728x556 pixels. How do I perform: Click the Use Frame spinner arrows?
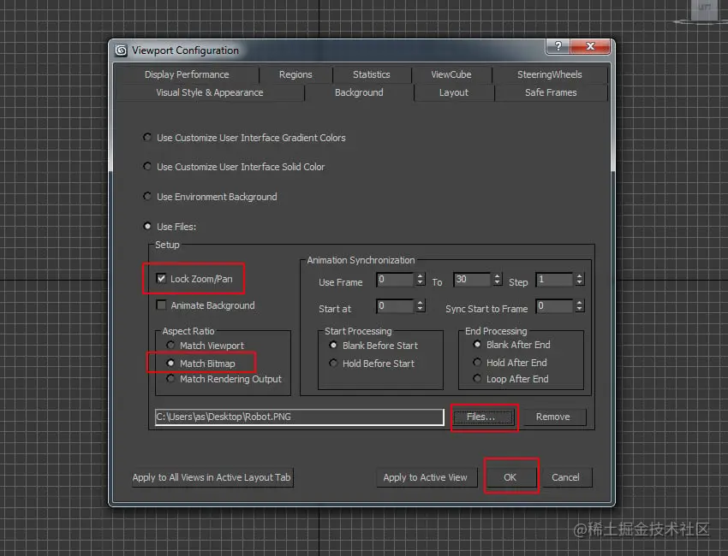420,280
